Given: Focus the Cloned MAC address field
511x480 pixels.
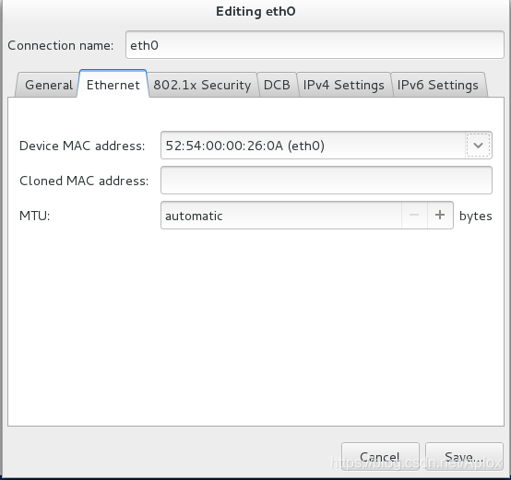Looking at the screenshot, I should pyautogui.click(x=327, y=181).
